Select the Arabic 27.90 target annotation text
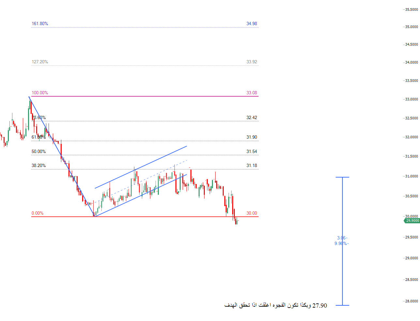Screen dimensions: 420x321 click(276, 305)
